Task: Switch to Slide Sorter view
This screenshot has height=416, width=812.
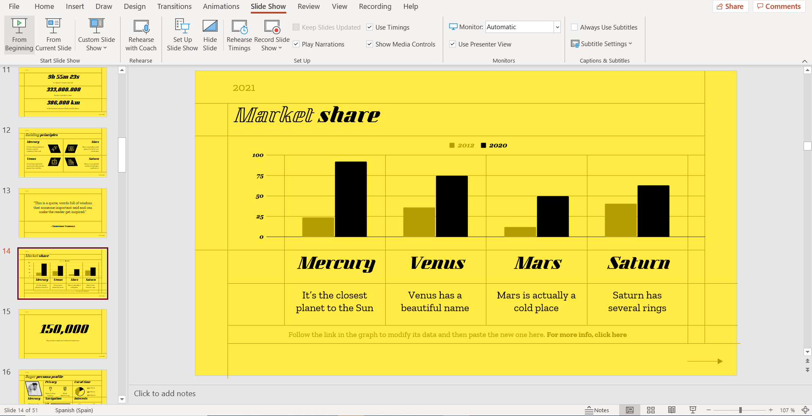Action: 651,410
